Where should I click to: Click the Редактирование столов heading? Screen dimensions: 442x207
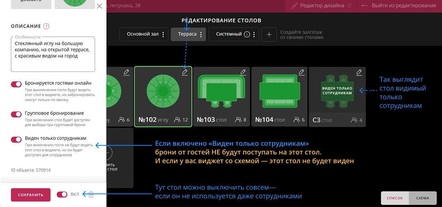(x=221, y=20)
